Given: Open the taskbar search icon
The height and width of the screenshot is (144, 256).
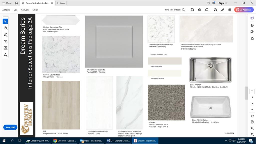Looking at the screenshot, I should click(x=12, y=141).
